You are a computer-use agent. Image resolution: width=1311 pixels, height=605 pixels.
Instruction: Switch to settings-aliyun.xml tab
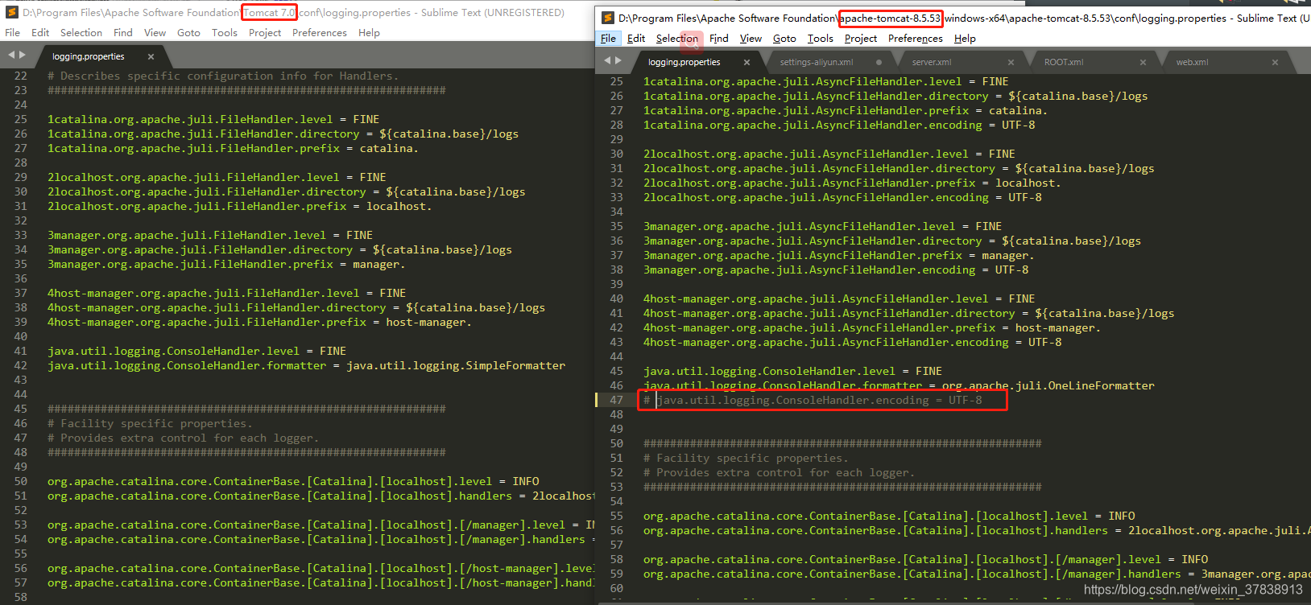[817, 62]
